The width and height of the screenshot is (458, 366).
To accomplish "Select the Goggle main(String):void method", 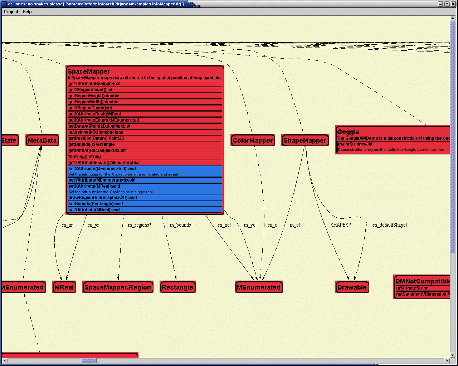I will tap(394, 147).
